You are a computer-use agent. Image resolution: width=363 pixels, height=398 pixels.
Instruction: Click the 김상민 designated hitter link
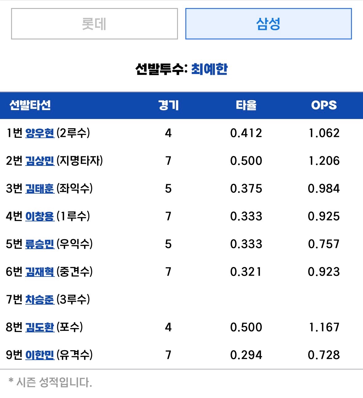click(40, 161)
